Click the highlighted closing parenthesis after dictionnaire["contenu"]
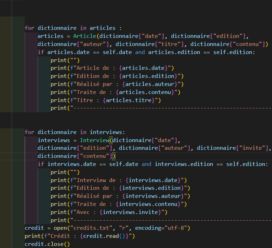 (x=114, y=156)
